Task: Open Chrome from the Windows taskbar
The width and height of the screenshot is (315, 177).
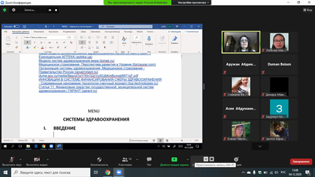Action: [x=107, y=173]
